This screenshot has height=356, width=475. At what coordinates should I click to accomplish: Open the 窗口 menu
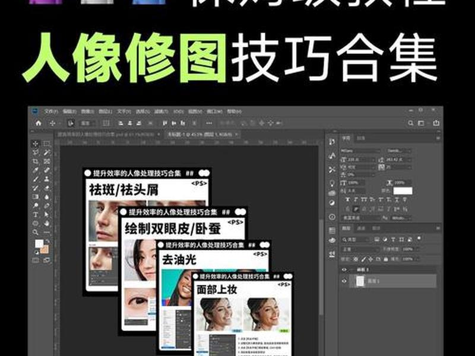(214, 112)
